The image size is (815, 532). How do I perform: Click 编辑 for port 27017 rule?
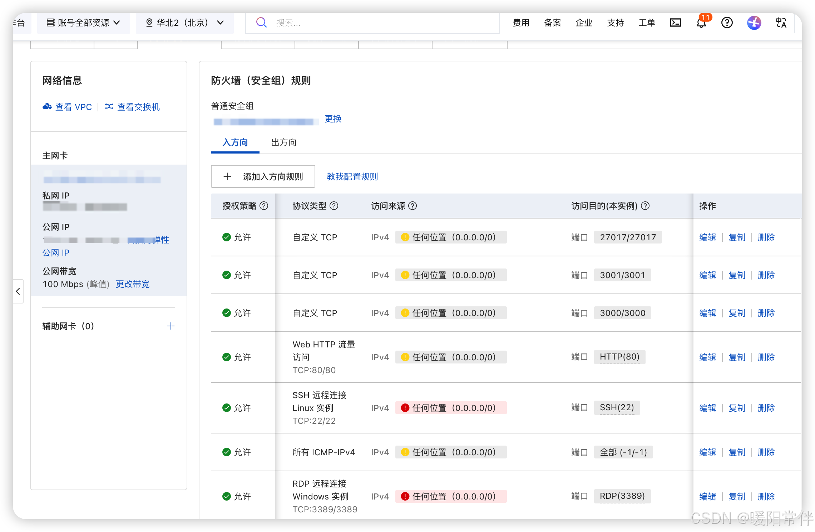(x=707, y=237)
